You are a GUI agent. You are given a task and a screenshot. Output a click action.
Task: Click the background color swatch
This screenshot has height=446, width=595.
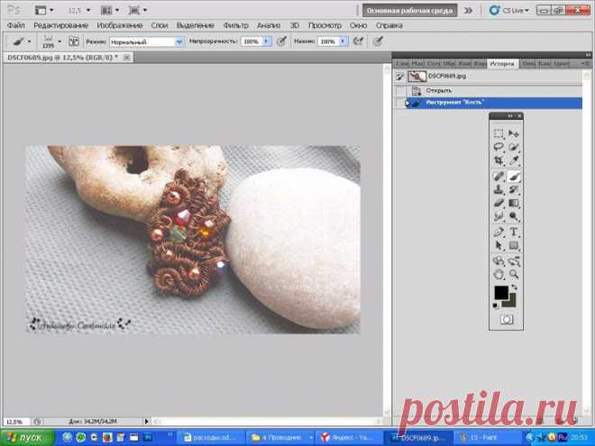511,302
